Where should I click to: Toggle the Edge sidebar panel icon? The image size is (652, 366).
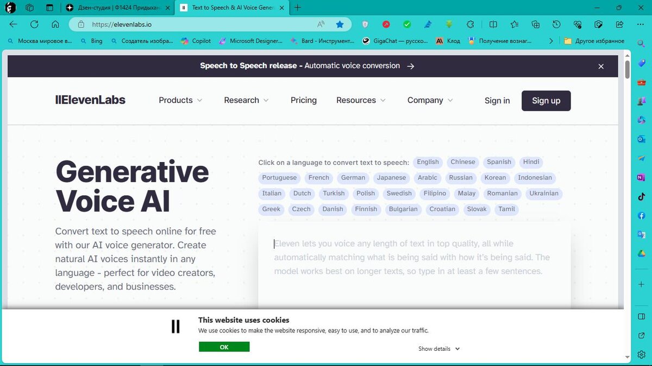coord(641,317)
